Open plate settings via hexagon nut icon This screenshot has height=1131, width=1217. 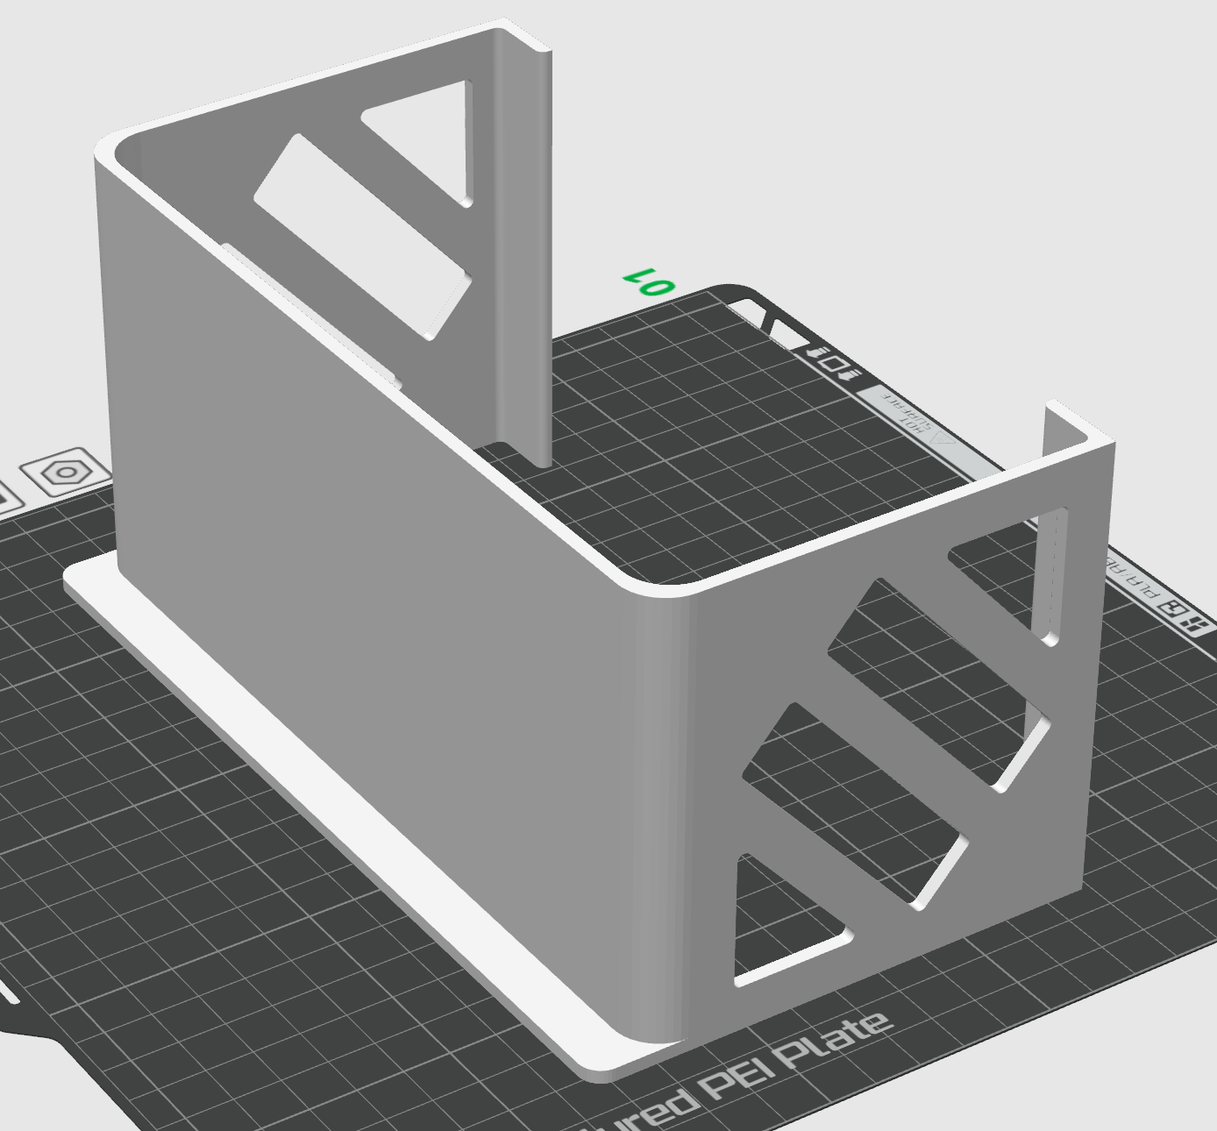(67, 473)
